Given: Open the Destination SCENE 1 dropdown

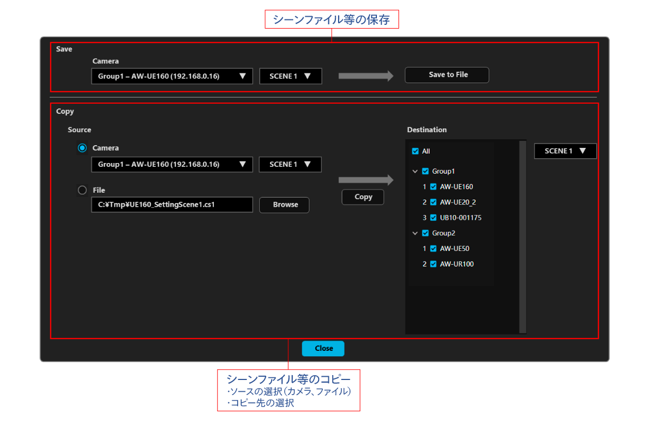Looking at the screenshot, I should [x=565, y=151].
